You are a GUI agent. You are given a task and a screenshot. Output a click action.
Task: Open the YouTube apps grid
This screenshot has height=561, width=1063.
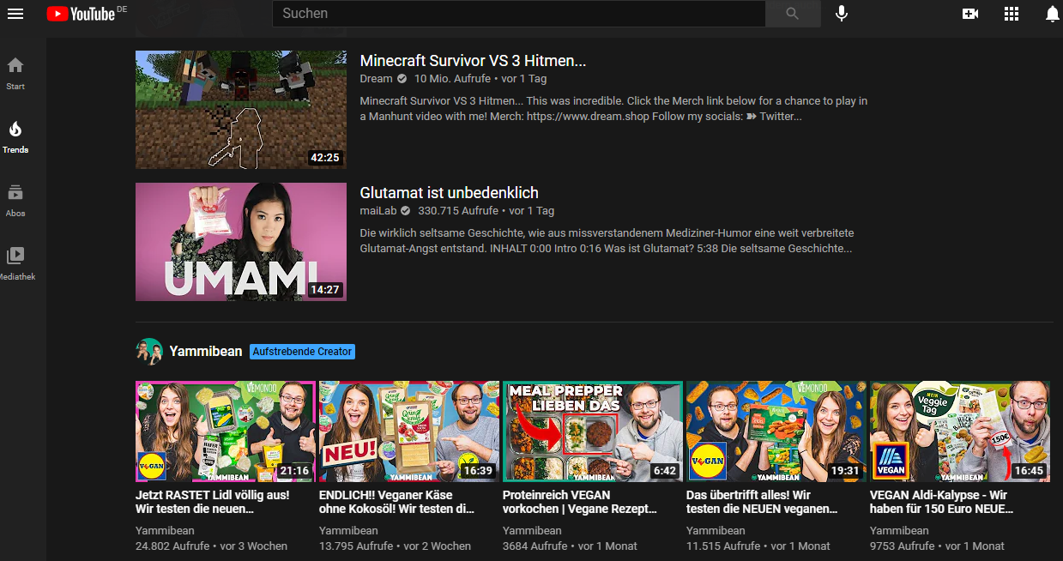tap(1012, 14)
